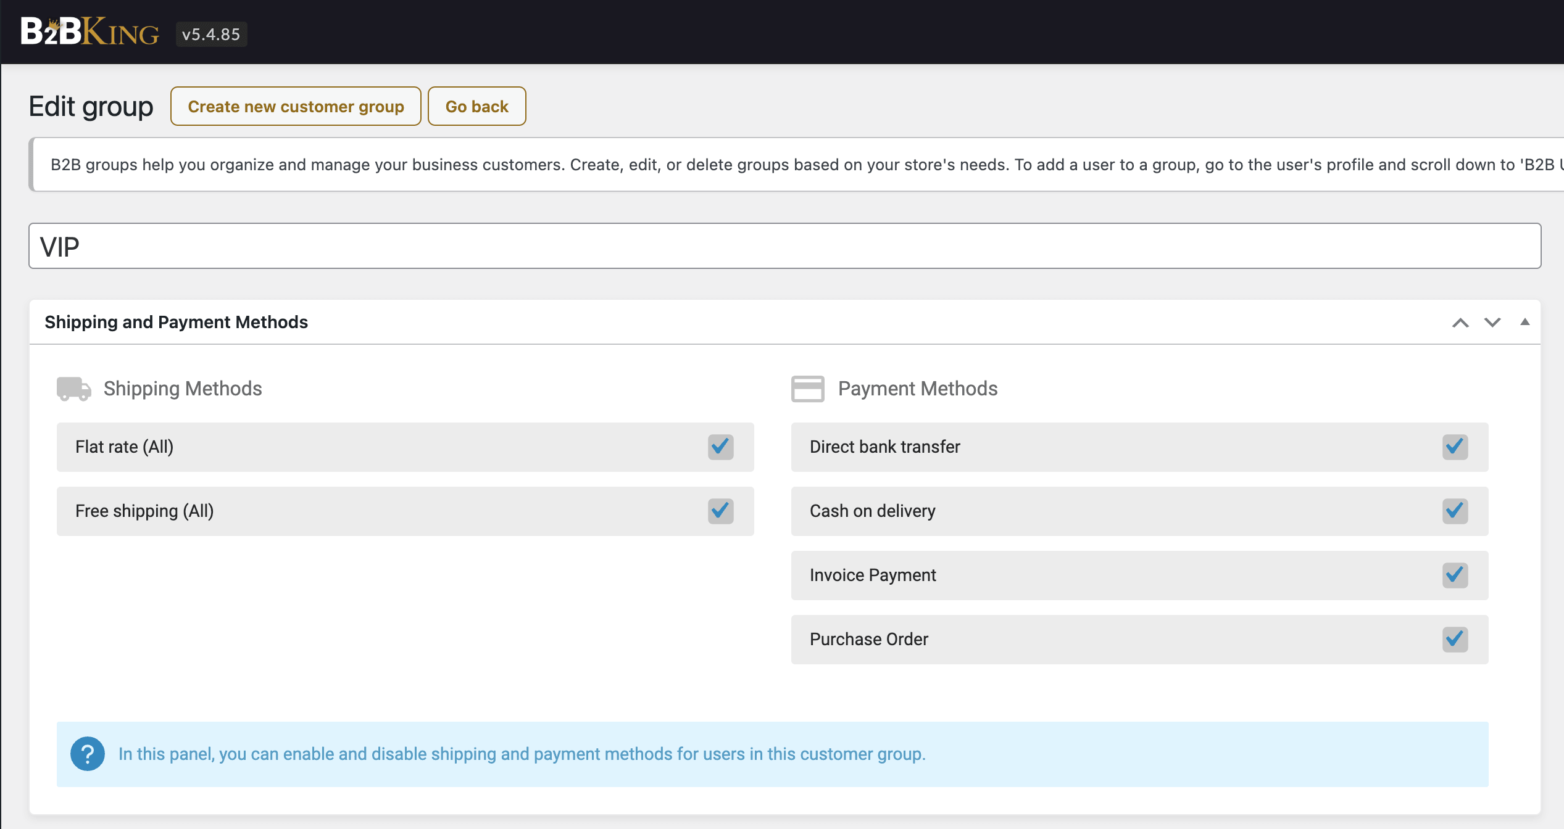1564x829 pixels.
Task: Click the B2BKing logo
Action: pos(90,32)
